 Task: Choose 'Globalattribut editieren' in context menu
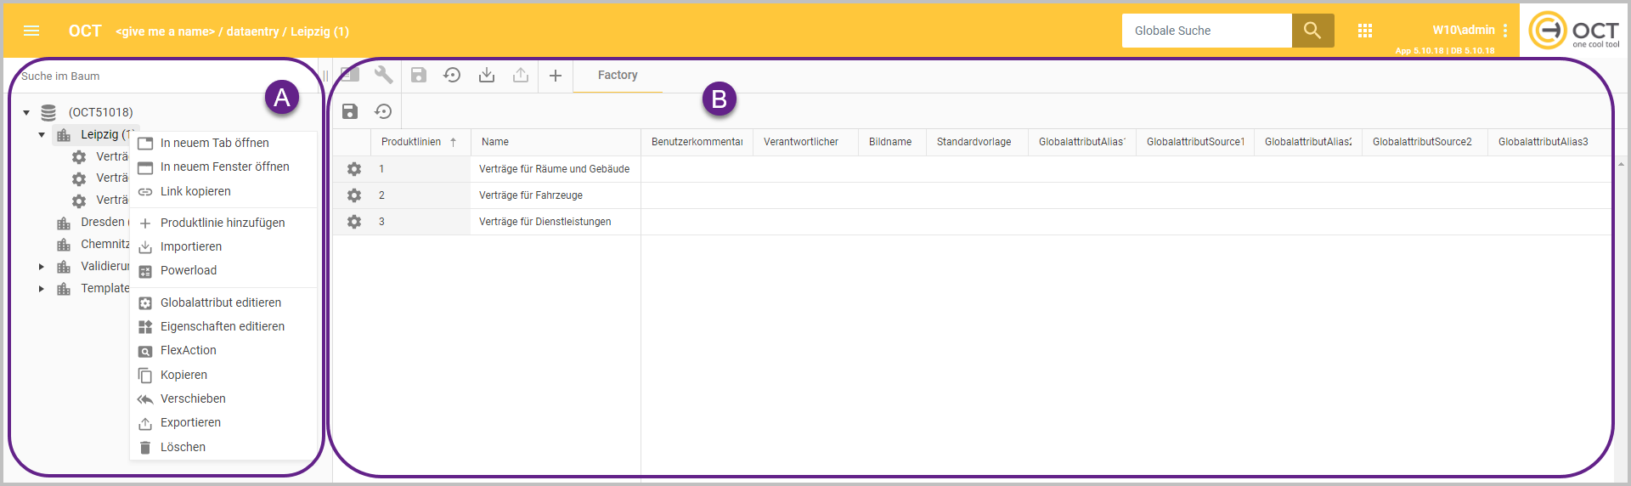click(221, 302)
